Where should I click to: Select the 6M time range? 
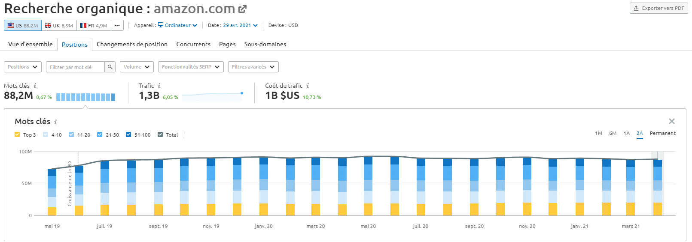(x=613, y=133)
